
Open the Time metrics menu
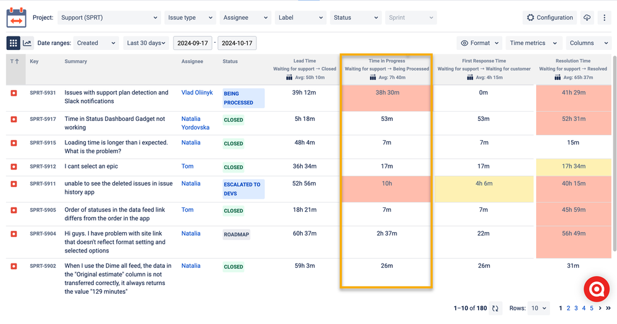click(533, 43)
